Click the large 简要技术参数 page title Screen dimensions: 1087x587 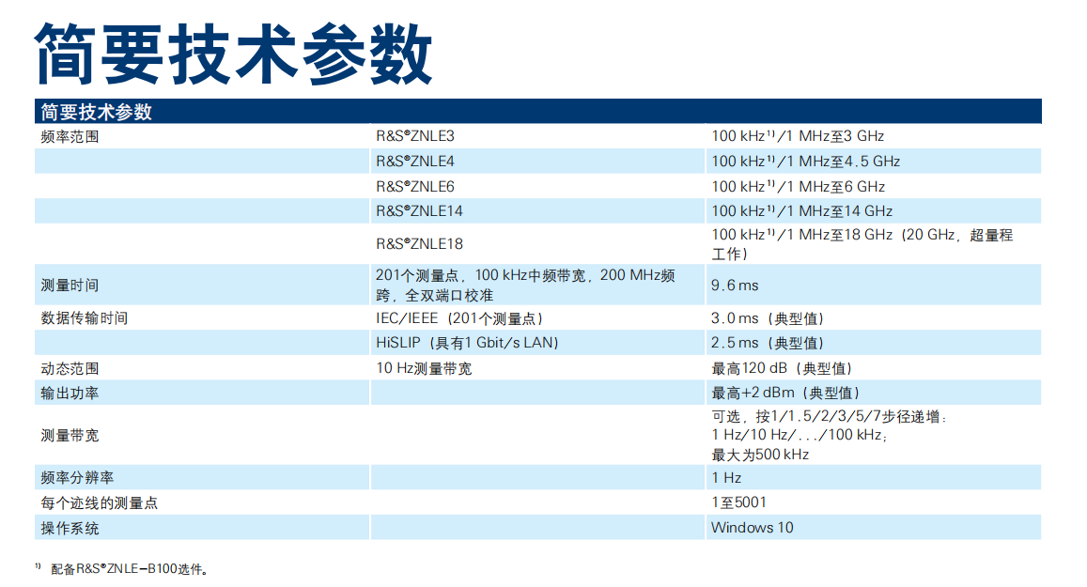click(x=233, y=54)
